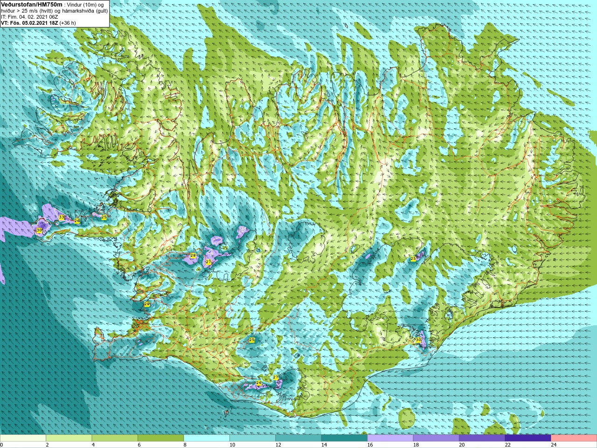Viewport: 597px width, 448px height.
Task: Click the Veðurstofan/HM750m title text
Action: click(32, 4)
